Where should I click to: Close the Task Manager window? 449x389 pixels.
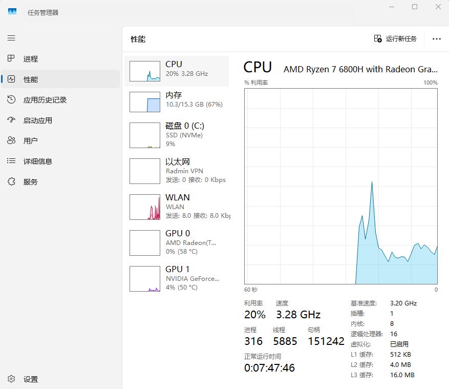pos(438,7)
